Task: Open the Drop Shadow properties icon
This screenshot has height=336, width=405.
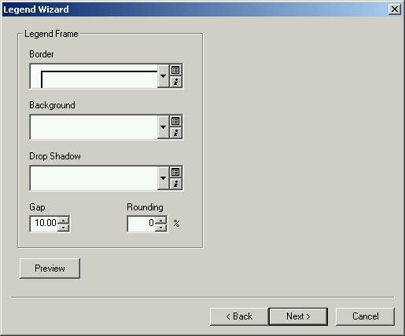Action: click(175, 184)
